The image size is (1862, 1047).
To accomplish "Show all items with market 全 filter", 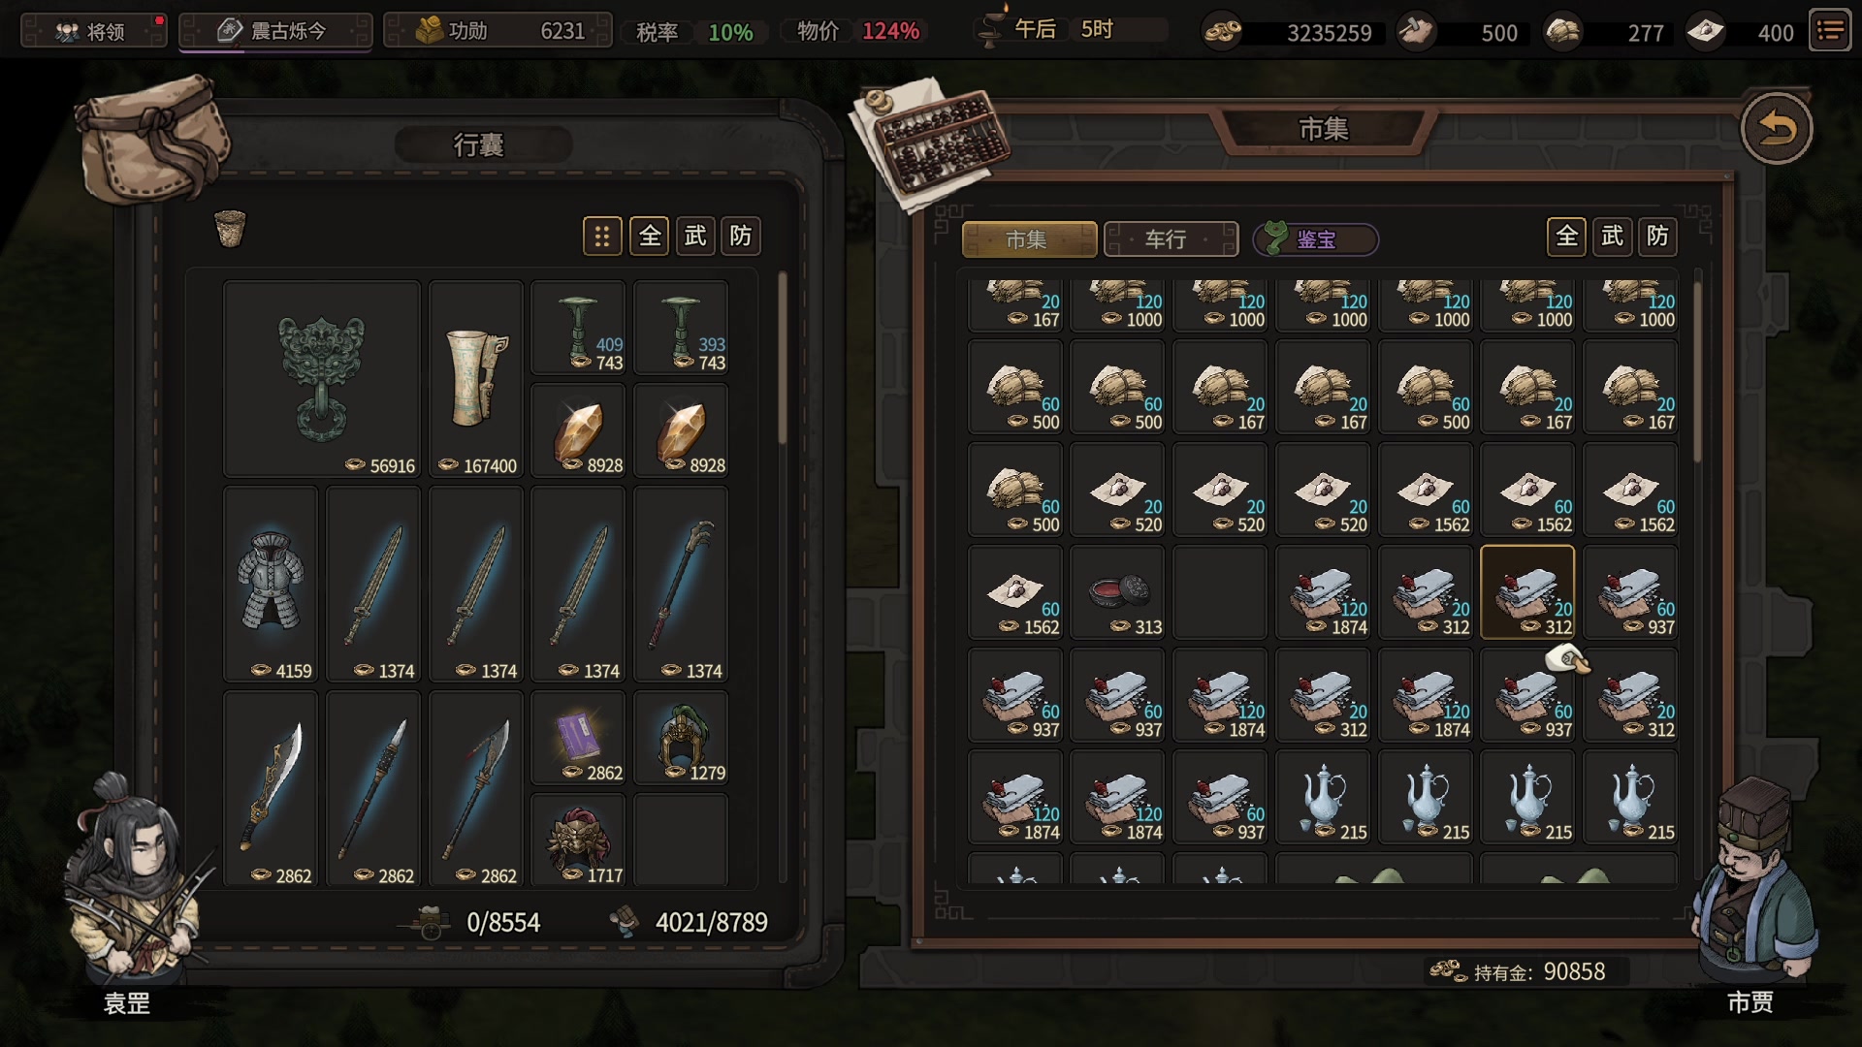I will coord(1566,236).
